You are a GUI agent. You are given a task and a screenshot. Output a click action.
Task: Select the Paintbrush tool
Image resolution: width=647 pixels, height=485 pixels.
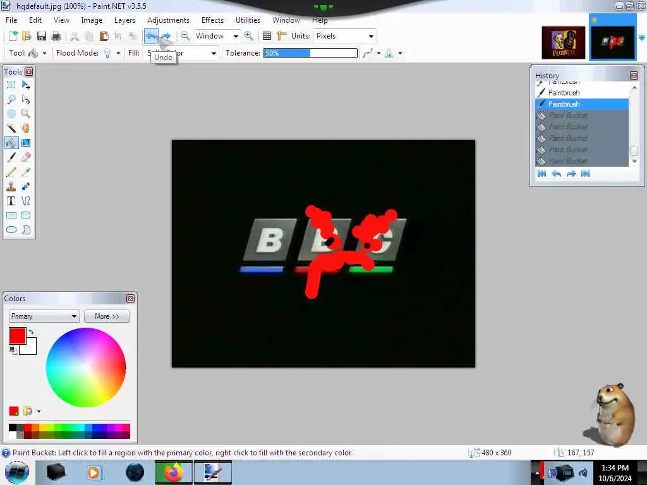(11, 157)
